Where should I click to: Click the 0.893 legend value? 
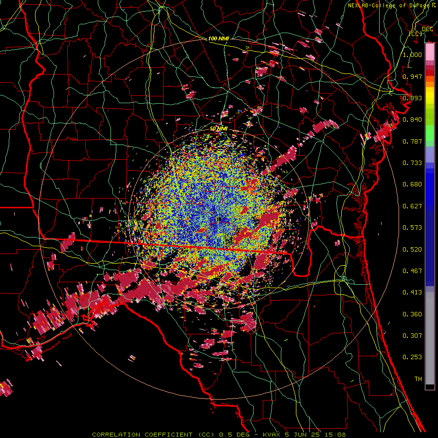coord(412,98)
